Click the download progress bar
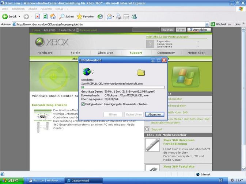 (123, 87)
